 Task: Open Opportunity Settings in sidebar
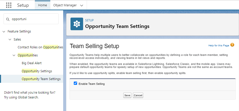[37, 71]
